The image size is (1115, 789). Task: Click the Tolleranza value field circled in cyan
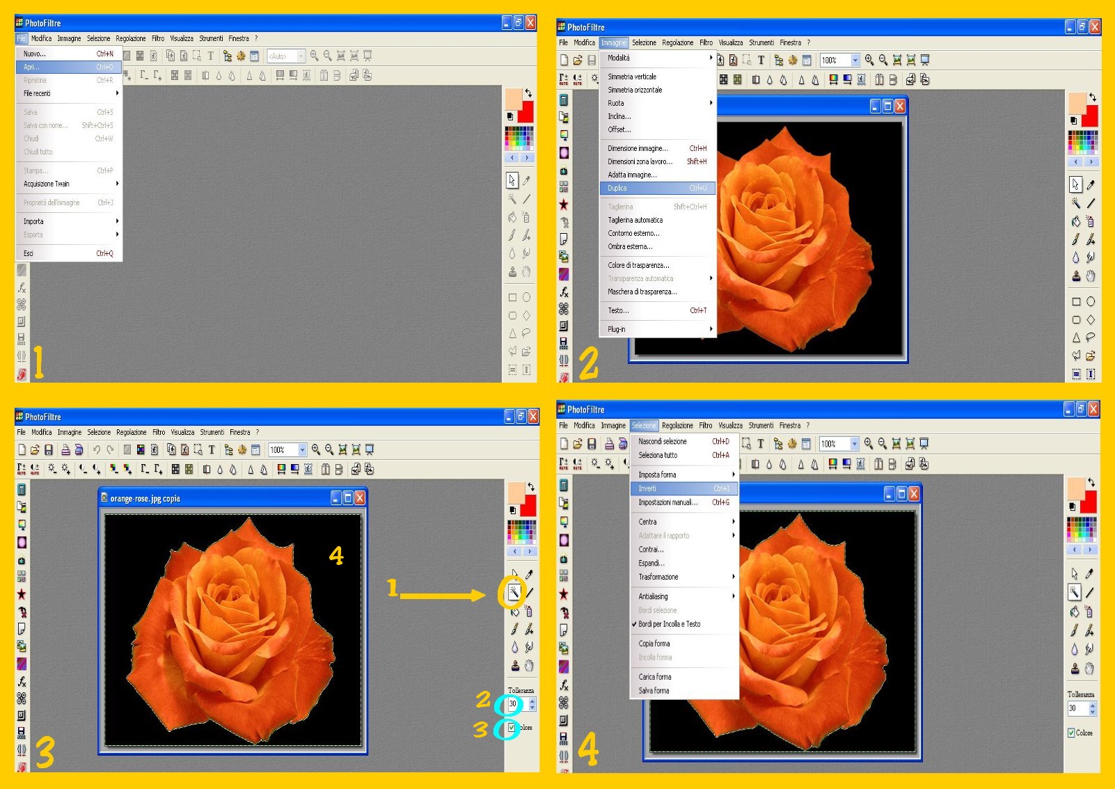pos(514,704)
